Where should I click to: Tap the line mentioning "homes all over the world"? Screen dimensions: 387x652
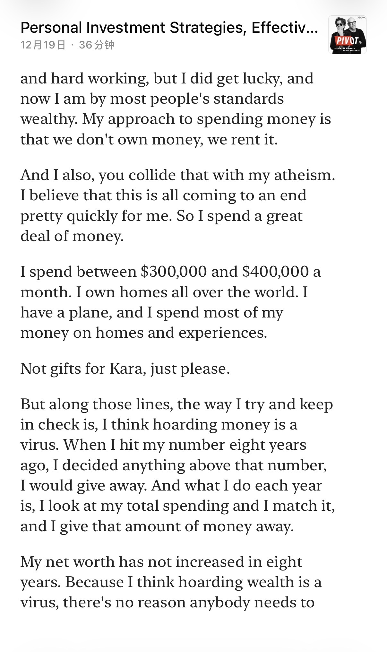click(164, 292)
